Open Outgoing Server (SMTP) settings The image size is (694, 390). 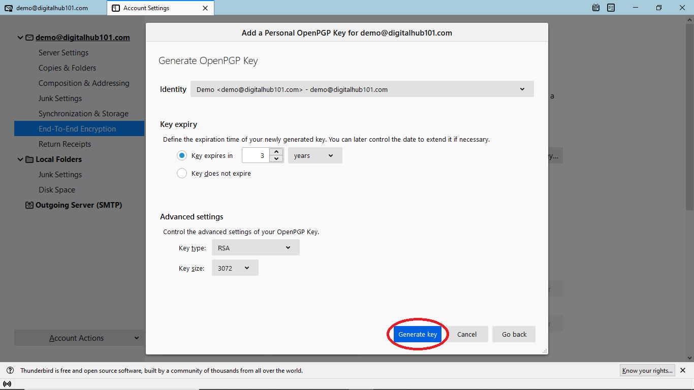click(79, 205)
